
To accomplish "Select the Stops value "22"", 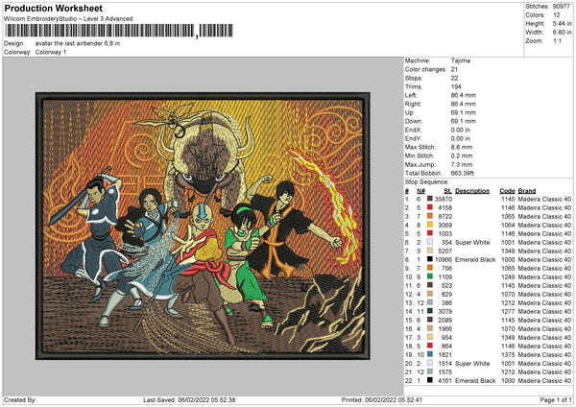I will point(454,78).
